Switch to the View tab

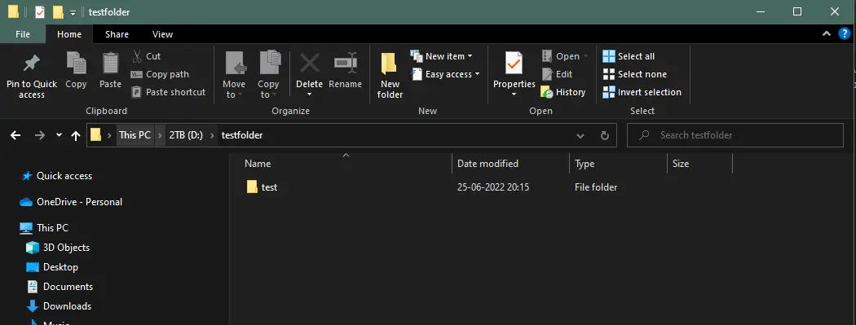click(163, 34)
